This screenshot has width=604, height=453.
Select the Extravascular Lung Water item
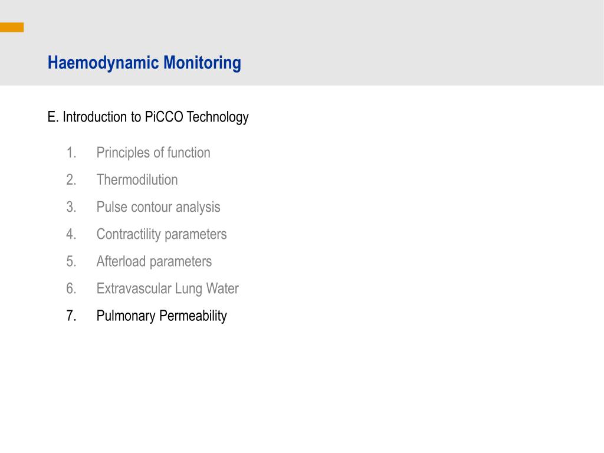click(168, 289)
